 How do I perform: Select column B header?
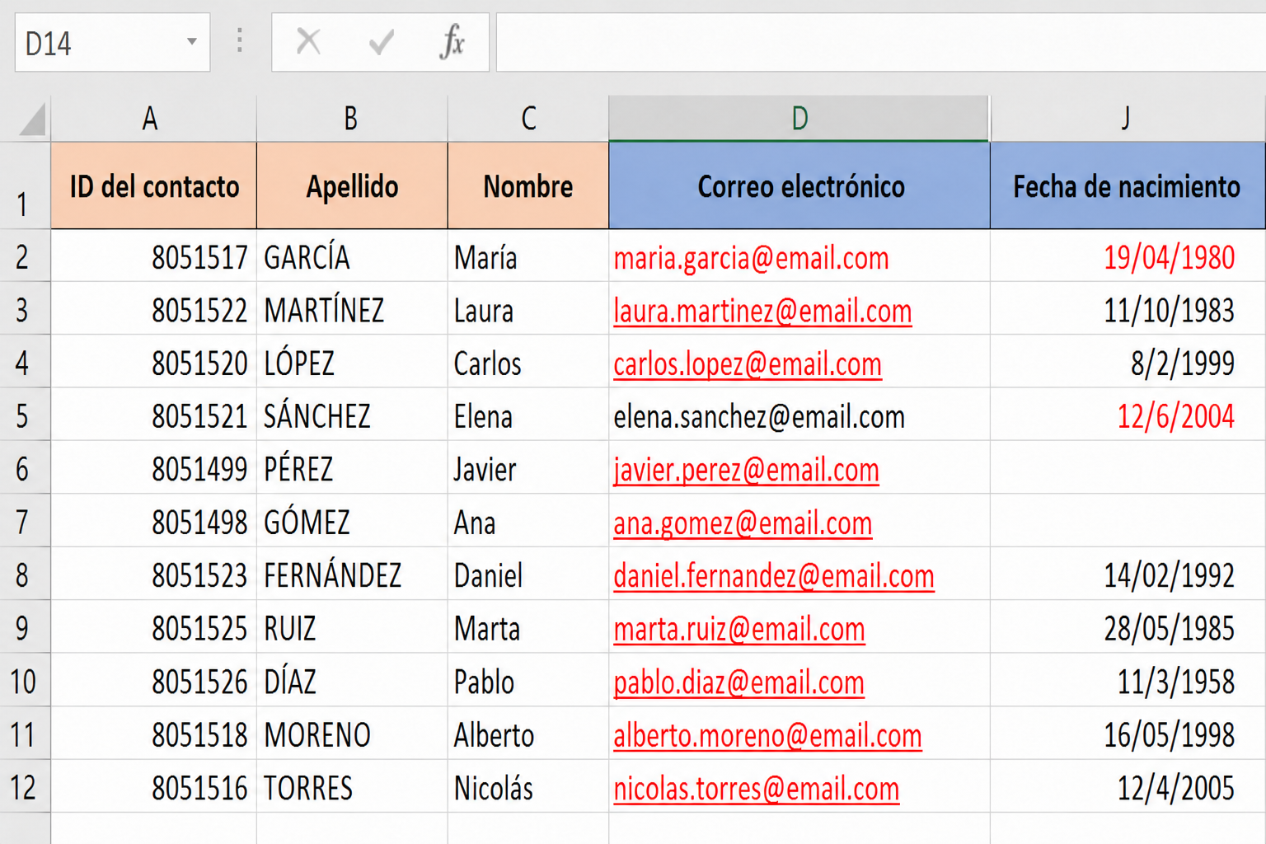click(x=352, y=119)
